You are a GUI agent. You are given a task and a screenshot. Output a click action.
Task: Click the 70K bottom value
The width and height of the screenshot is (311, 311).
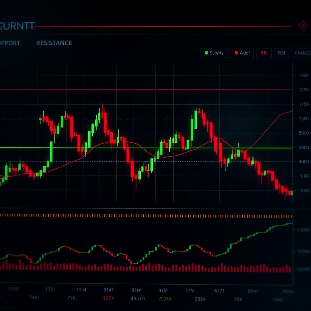tap(238, 299)
